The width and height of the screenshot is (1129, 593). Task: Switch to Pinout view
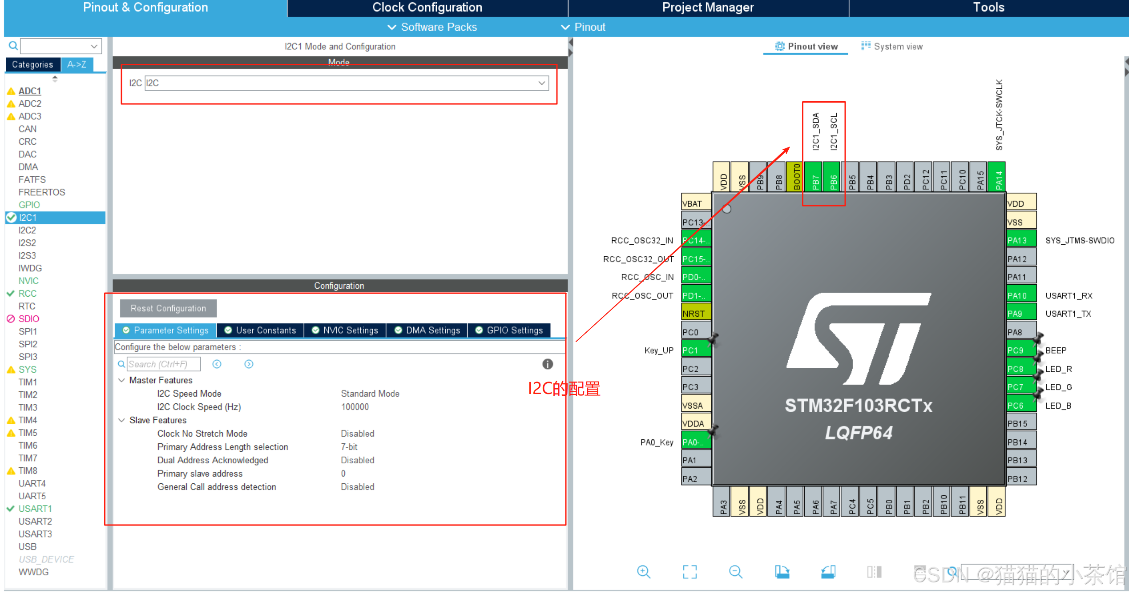point(806,46)
